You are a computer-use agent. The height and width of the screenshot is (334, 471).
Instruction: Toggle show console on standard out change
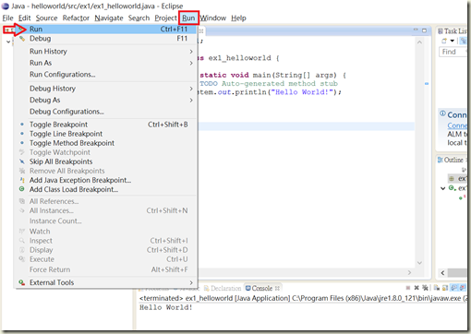point(453,288)
